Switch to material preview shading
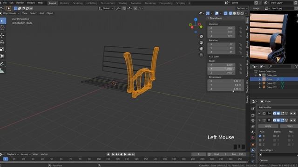This screenshot has height=167, width=298. (x=238, y=13)
